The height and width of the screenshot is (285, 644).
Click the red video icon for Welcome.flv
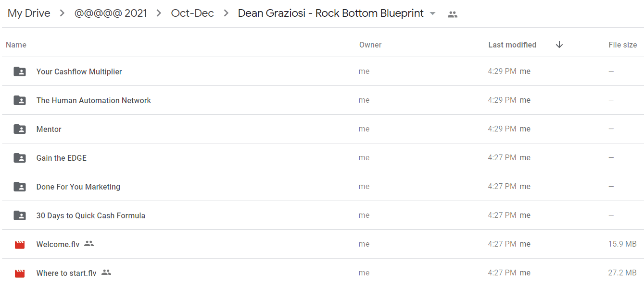pyautogui.click(x=20, y=245)
